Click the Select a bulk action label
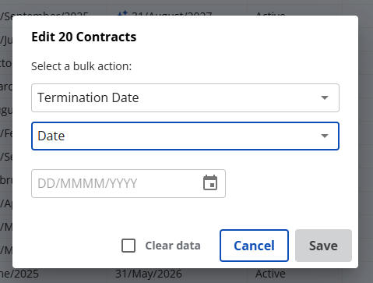Viewport: 373px width, 283px height. tap(82, 66)
